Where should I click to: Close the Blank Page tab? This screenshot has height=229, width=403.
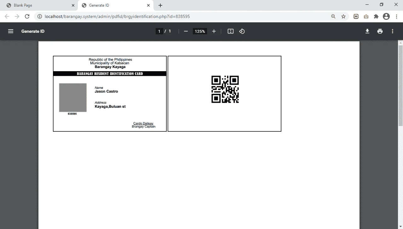point(73,5)
